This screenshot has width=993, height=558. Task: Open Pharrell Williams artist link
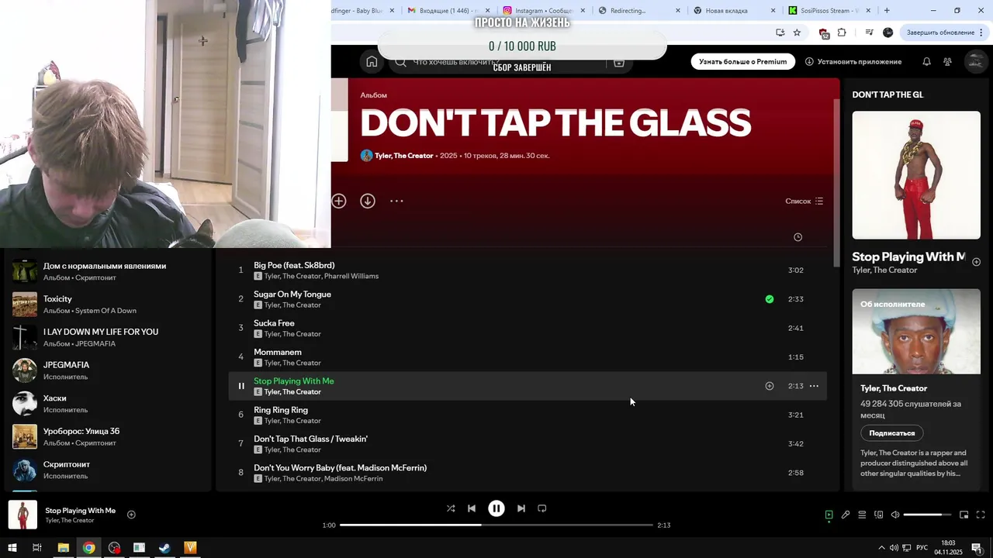coord(351,276)
